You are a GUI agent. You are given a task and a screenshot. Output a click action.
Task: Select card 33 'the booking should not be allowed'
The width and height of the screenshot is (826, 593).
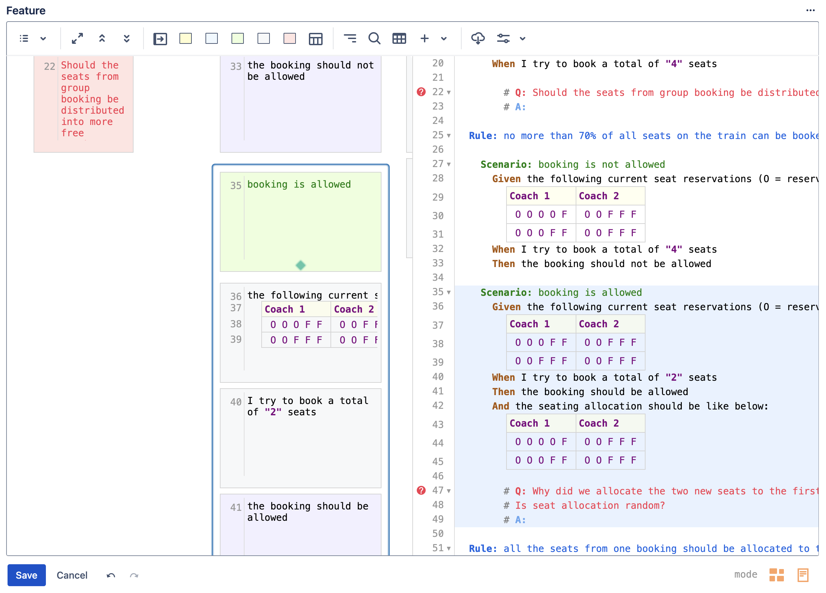point(300,104)
